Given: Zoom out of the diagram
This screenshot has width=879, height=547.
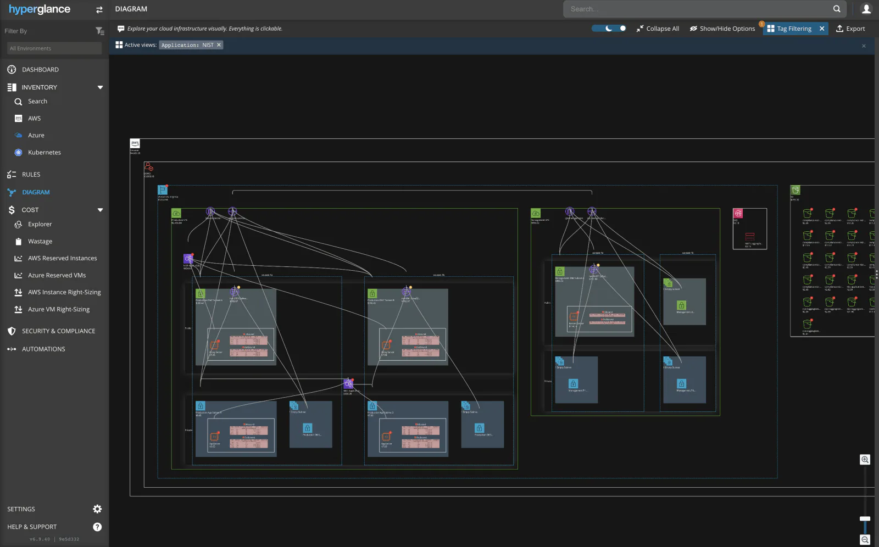Looking at the screenshot, I should point(865,540).
